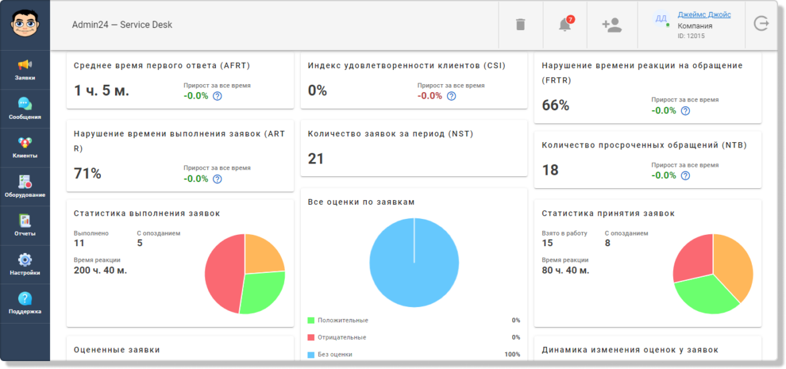
Task: Open Джеймс Джойс profile link
Action: tap(704, 15)
